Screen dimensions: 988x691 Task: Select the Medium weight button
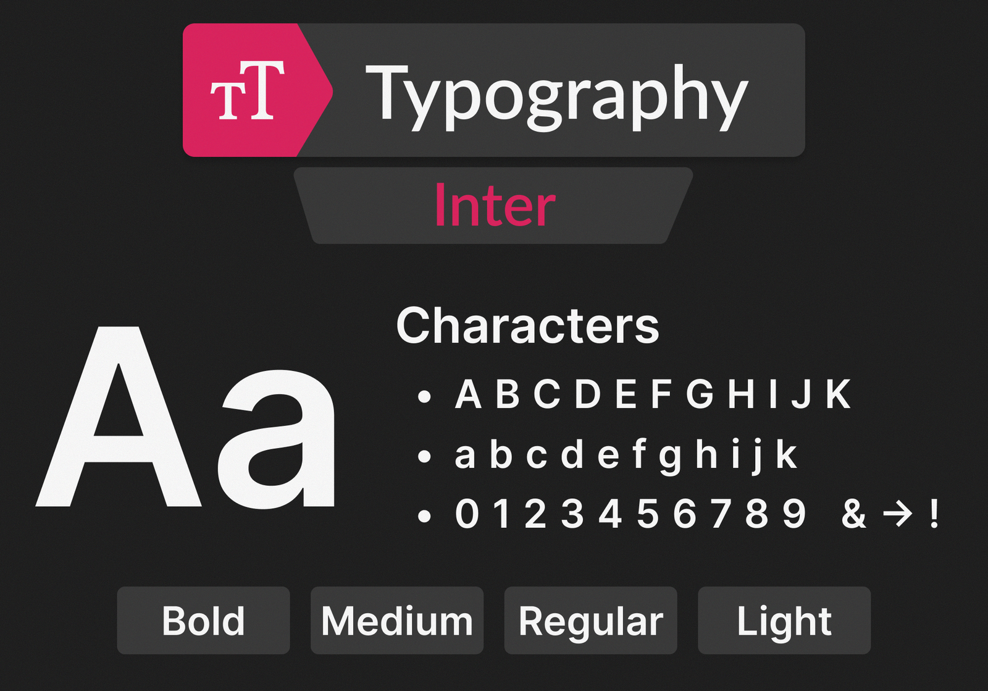[x=396, y=621]
